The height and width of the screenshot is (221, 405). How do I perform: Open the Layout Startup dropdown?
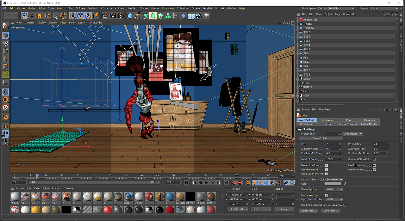pos(384,9)
